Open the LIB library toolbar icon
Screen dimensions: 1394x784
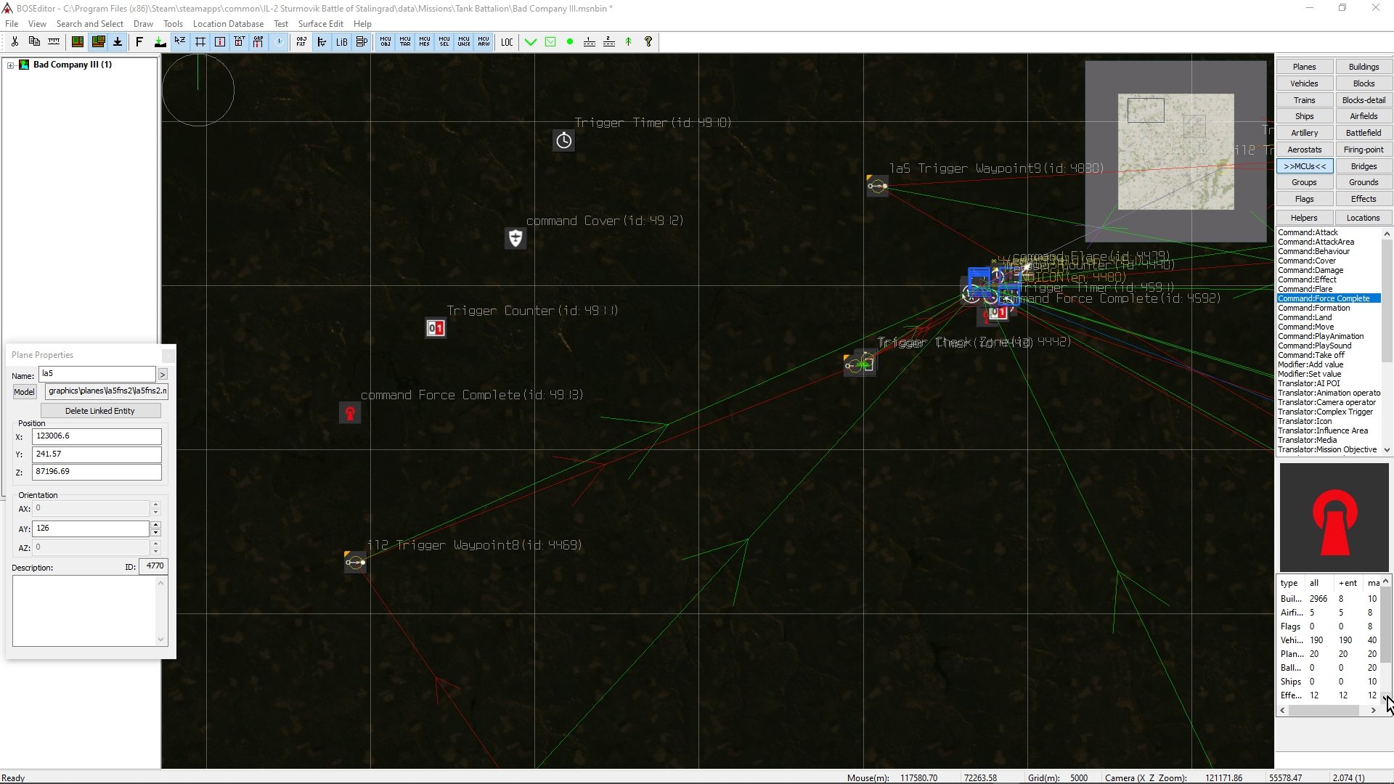pos(341,42)
